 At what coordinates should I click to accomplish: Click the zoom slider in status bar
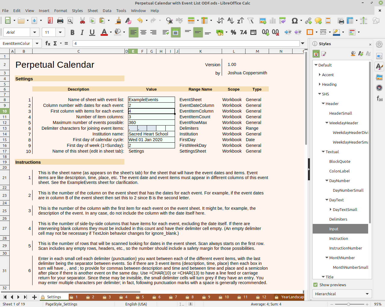[349, 304]
